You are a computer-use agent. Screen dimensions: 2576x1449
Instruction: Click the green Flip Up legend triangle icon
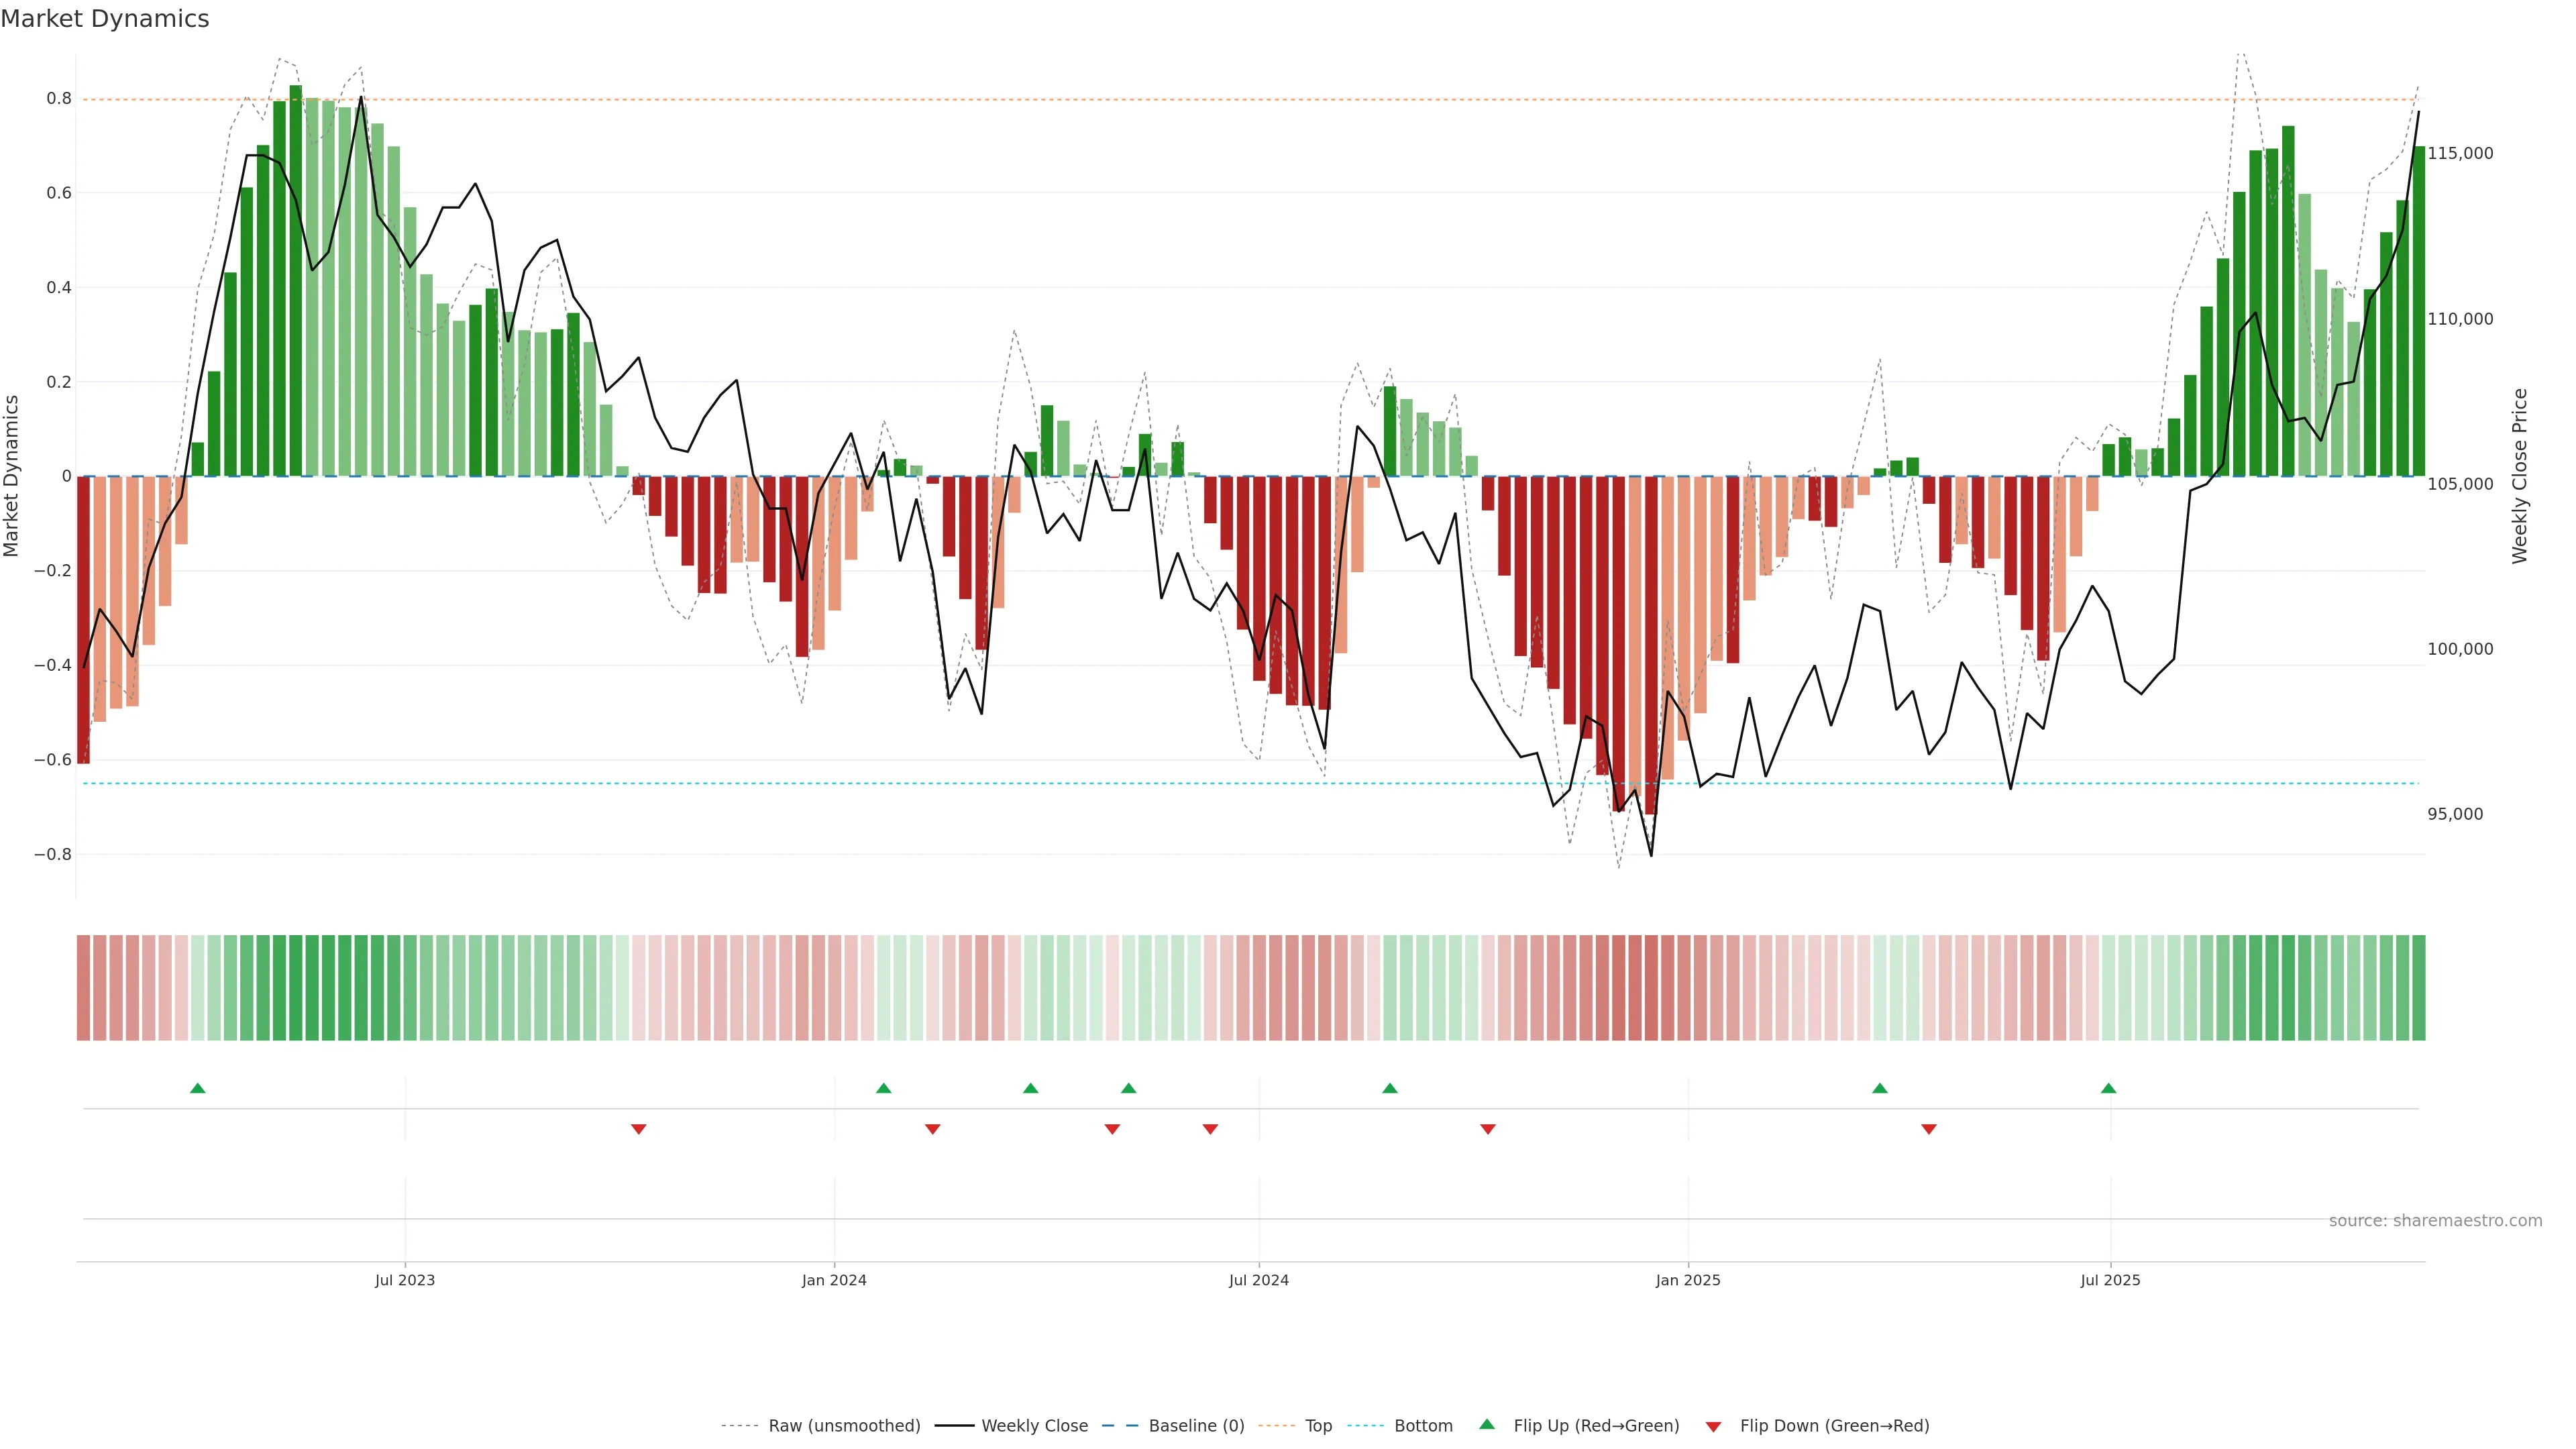(1487, 1424)
